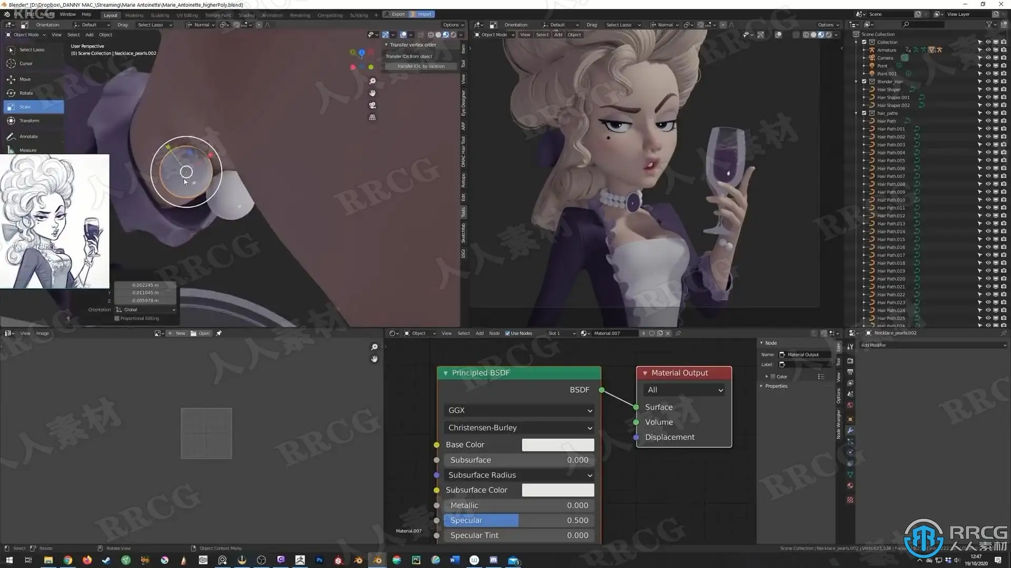Viewport: 1011px width, 568px height.
Task: Click Transfer IDs by location
Action: point(421,66)
